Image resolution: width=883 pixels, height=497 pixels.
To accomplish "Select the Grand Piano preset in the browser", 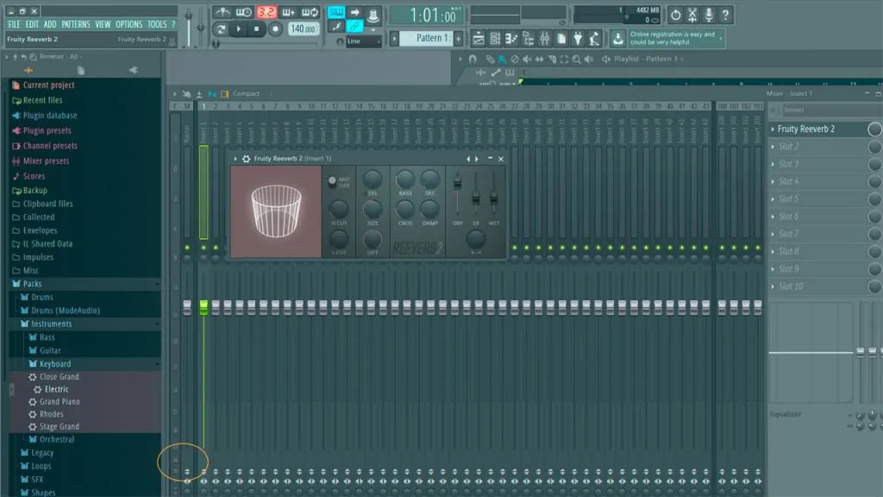I will pos(59,402).
